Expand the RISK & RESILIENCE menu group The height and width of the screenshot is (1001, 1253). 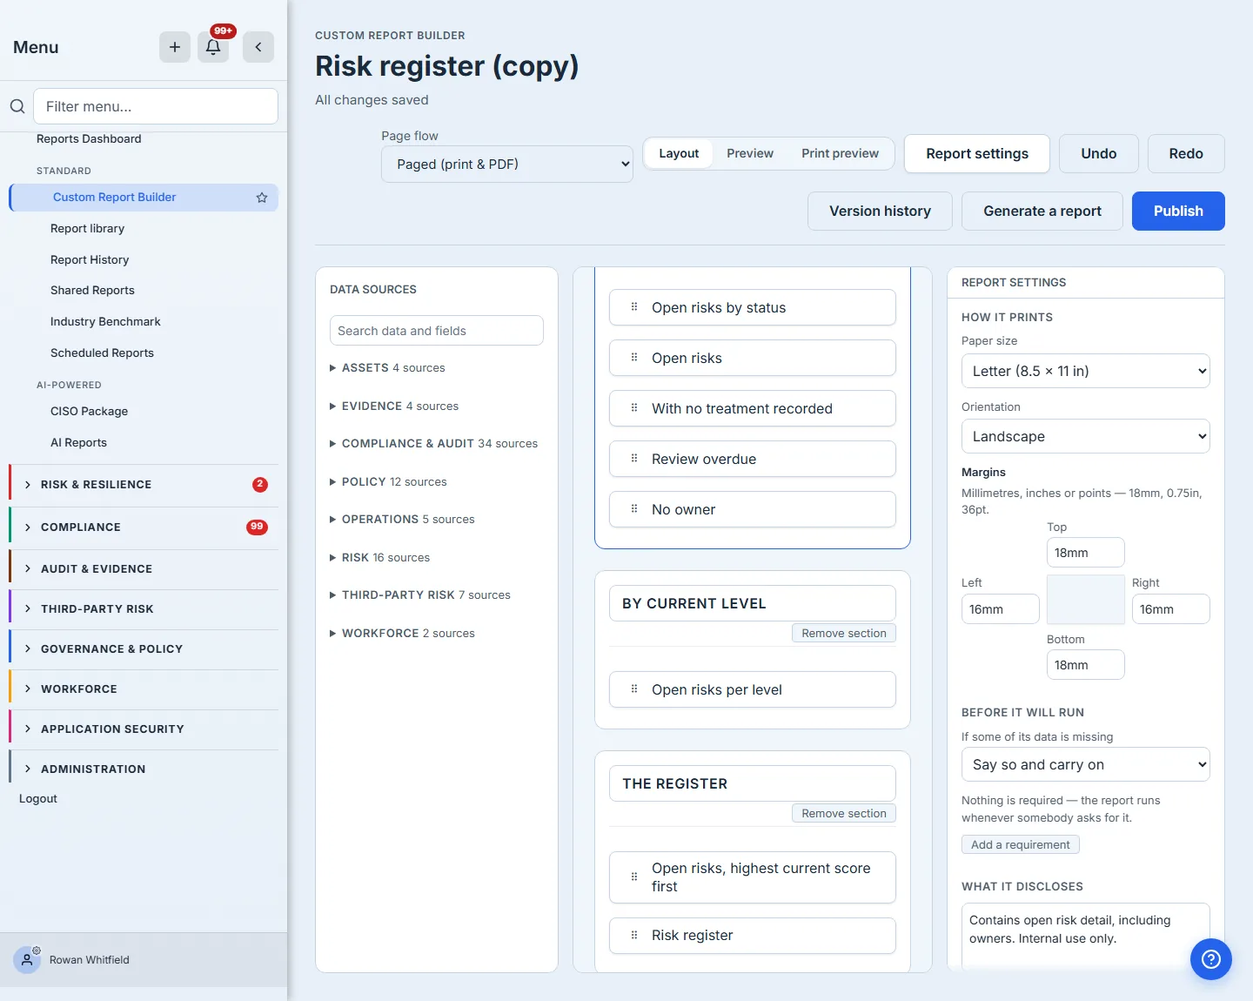pyautogui.click(x=144, y=485)
